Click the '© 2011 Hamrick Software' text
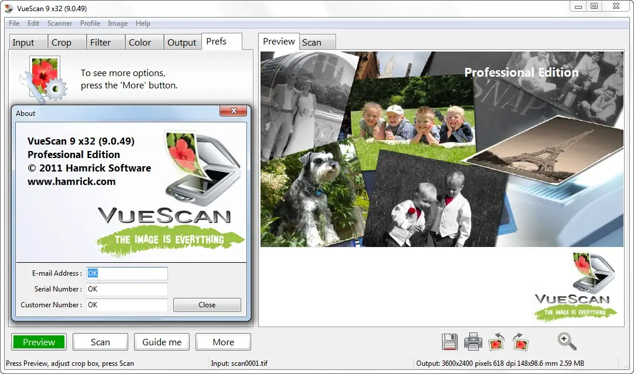 click(90, 168)
